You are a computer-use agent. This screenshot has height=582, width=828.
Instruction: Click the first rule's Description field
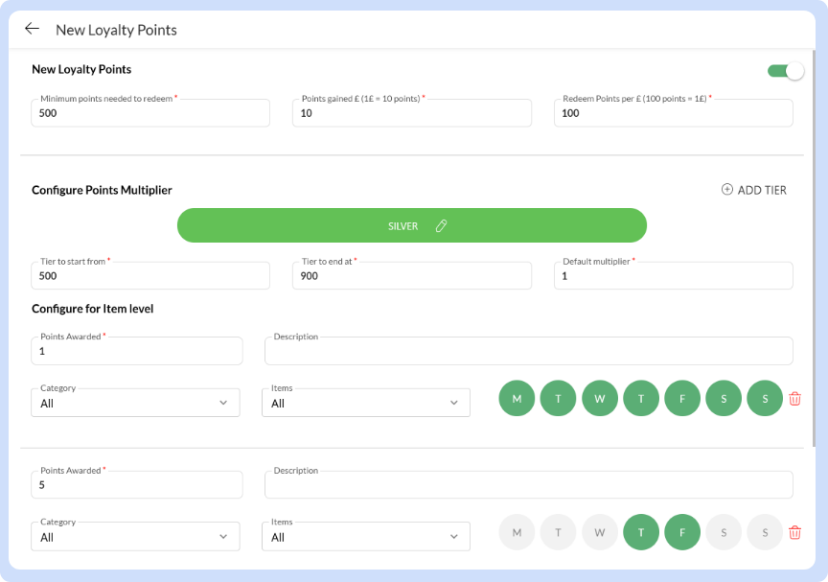coord(528,352)
